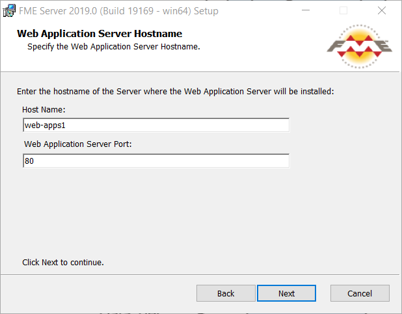Click the FME logo in the header
Image resolution: width=402 pixels, height=314 pixels.
(x=359, y=46)
